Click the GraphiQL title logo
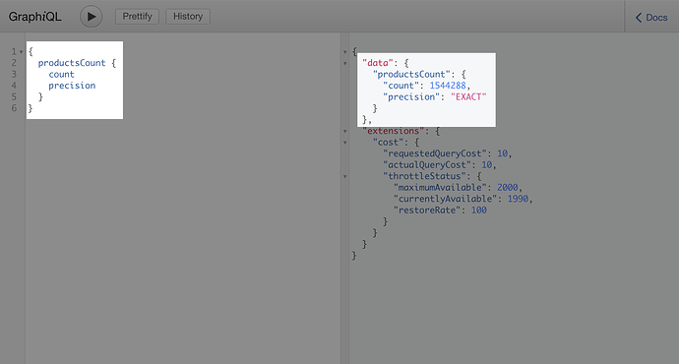The width and height of the screenshot is (679, 364). 34,17
